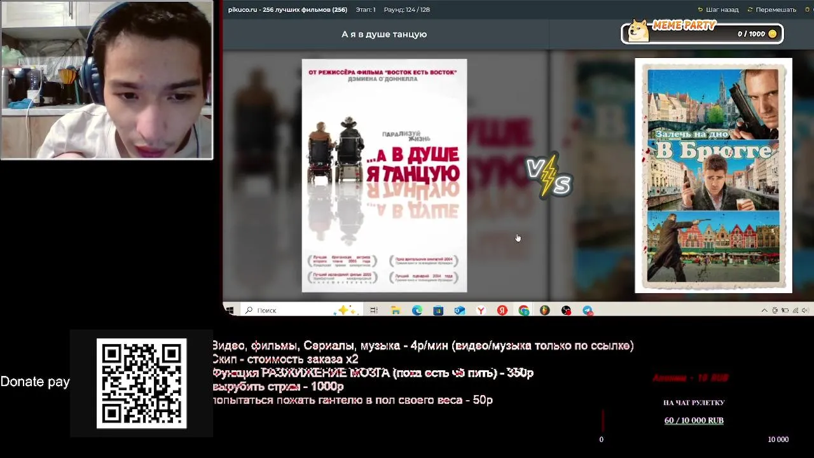The image size is (814, 458).
Task: Click the refresh icon beside 'Перемешать'
Action: coord(750,10)
